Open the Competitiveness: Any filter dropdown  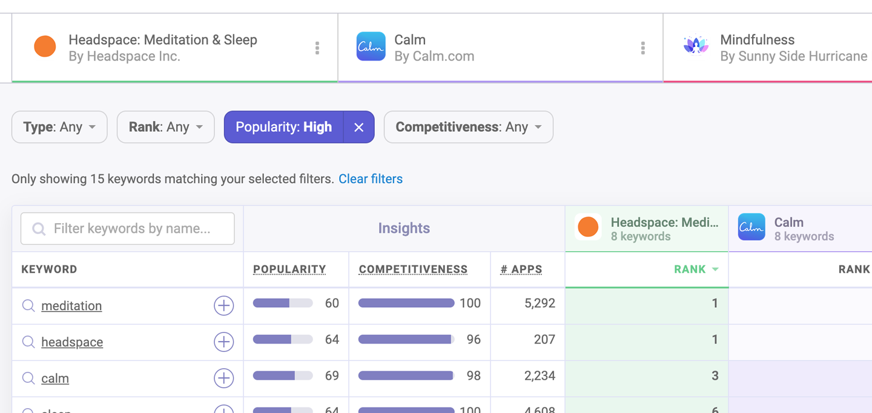coord(469,127)
